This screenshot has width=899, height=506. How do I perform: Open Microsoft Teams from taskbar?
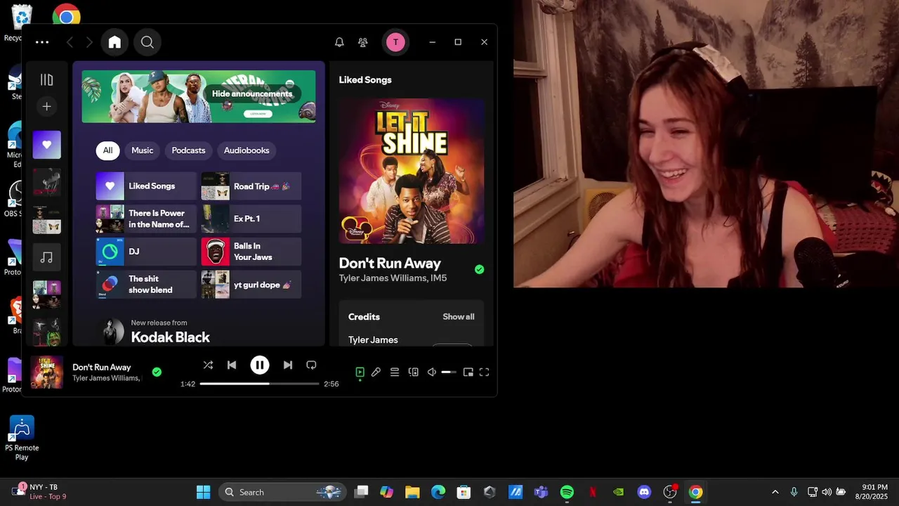541,492
